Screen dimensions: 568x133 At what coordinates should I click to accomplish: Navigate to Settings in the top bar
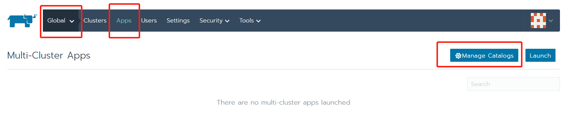(x=178, y=21)
